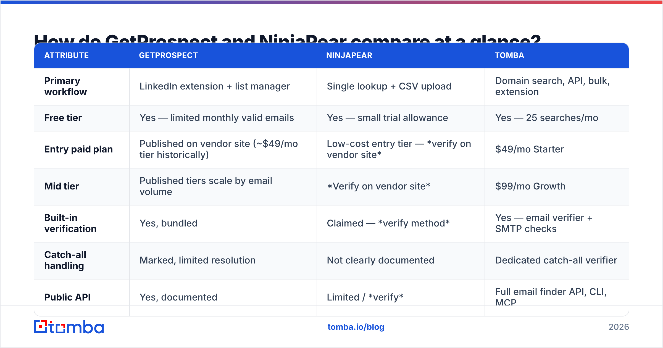Select the 'Free tier' row label
The height and width of the screenshot is (348, 663).
click(x=63, y=118)
